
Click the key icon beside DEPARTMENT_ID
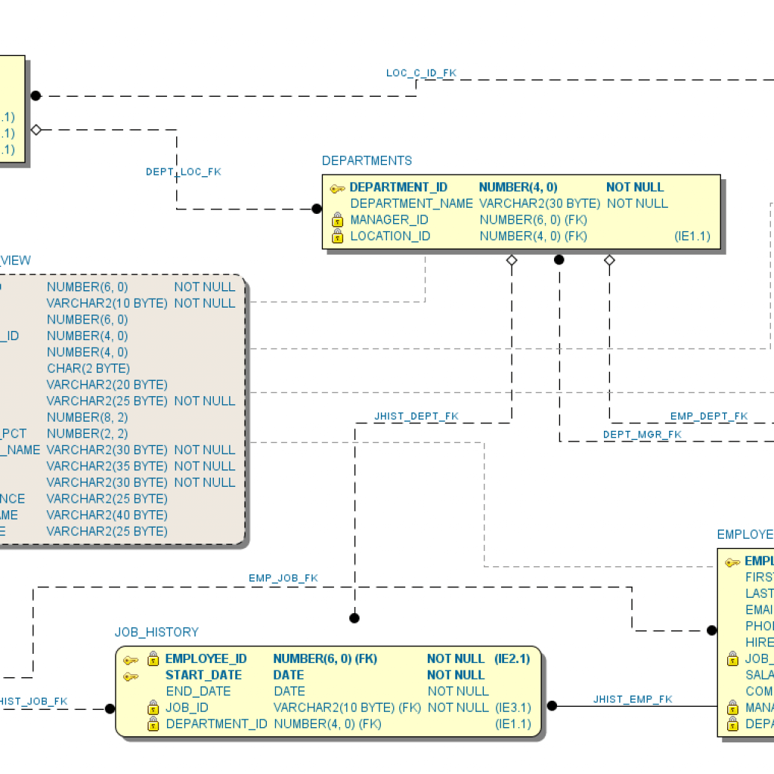click(x=336, y=187)
